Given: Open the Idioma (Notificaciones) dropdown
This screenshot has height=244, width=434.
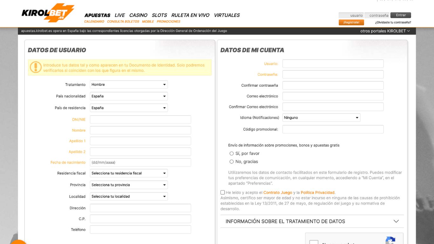Looking at the screenshot, I should pos(321,118).
